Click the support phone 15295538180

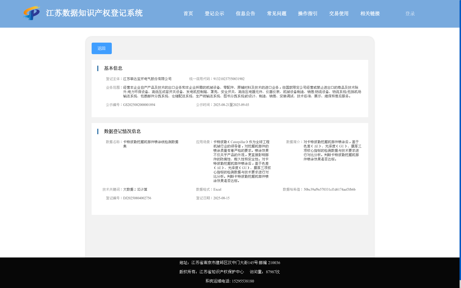point(243,281)
